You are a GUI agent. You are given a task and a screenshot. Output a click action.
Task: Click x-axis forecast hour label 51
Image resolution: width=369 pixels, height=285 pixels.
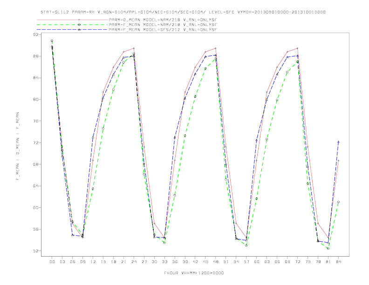[226, 262]
